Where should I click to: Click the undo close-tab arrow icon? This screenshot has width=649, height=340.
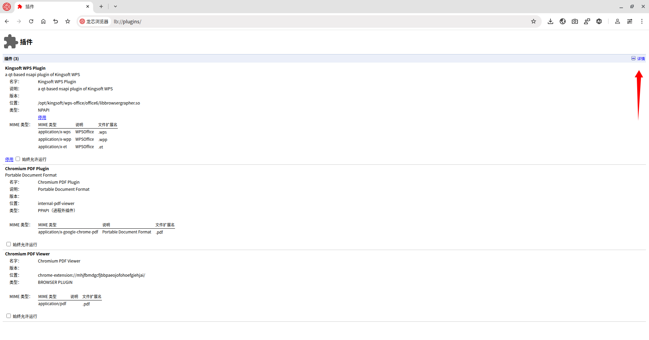pyautogui.click(x=56, y=21)
